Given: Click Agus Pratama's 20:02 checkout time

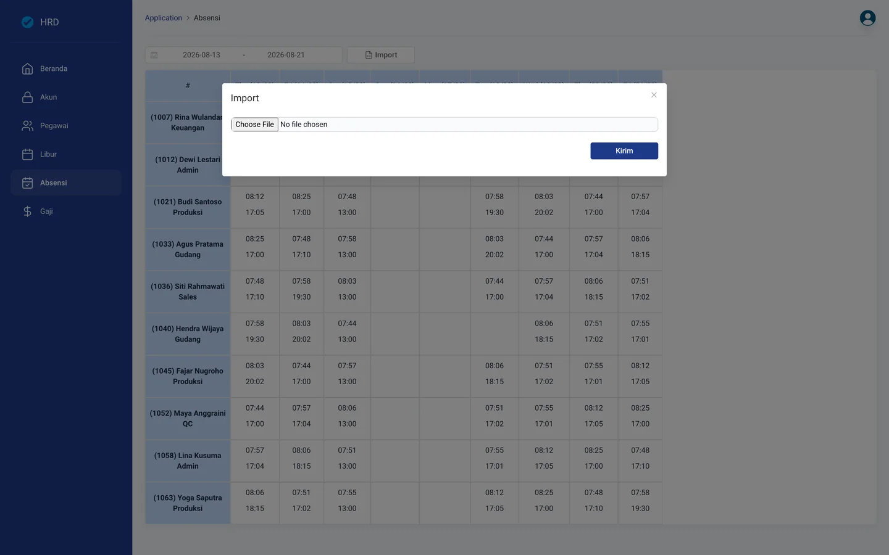Looking at the screenshot, I should click(x=495, y=255).
